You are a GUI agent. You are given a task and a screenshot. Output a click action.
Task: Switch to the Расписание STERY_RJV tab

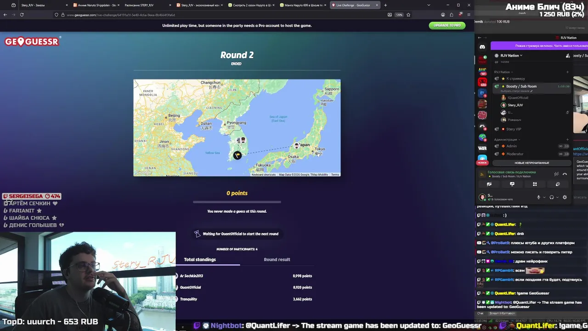click(148, 5)
